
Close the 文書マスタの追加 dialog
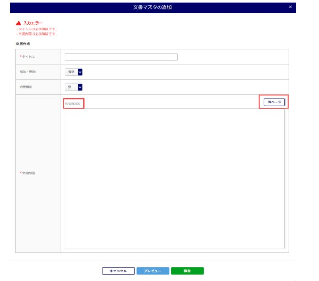[x=290, y=7]
